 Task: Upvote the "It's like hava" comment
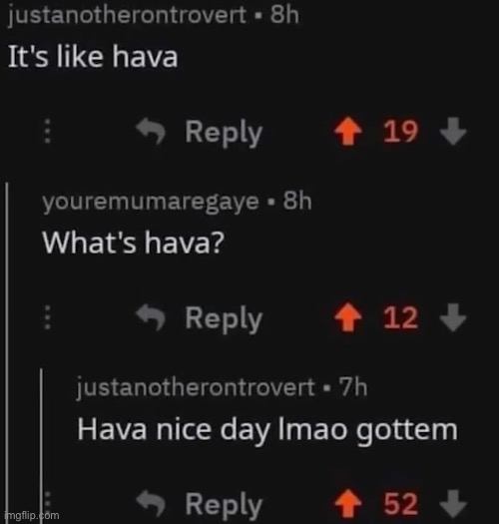348,131
